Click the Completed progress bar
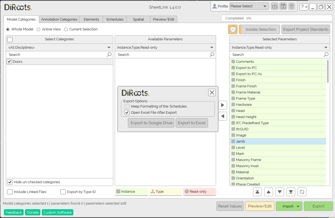Screen dimensions: 335x218 [x=276, y=18]
